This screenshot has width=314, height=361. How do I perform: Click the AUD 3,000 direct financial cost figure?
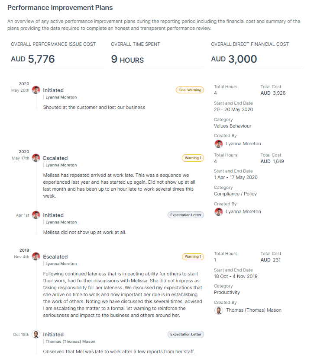click(x=233, y=59)
